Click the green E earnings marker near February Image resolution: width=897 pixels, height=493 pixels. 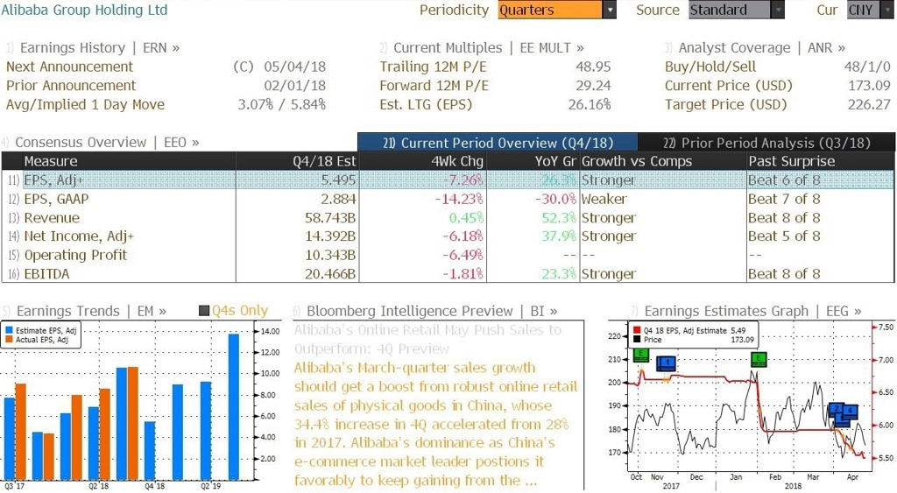click(759, 360)
